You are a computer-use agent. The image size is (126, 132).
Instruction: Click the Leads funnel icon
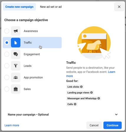click(x=16, y=66)
